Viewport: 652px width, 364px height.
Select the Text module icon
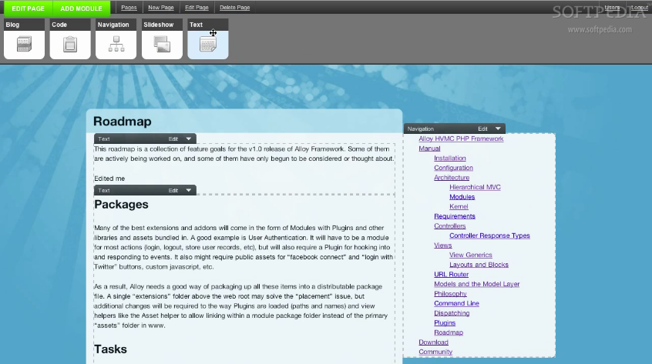[208, 44]
